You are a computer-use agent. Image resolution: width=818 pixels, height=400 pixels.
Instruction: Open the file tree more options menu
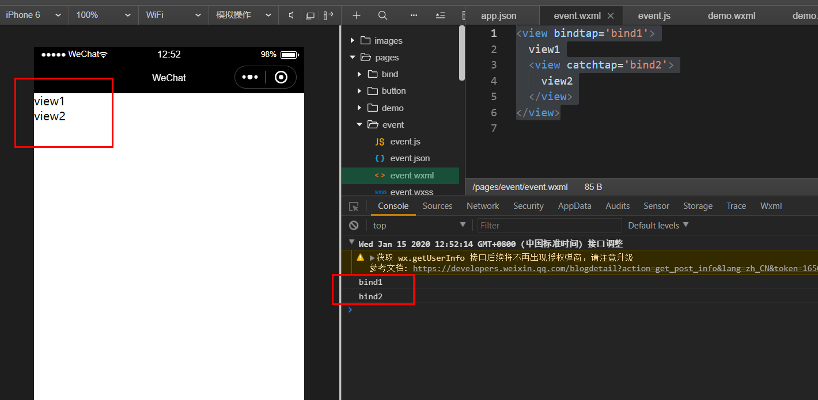[414, 16]
